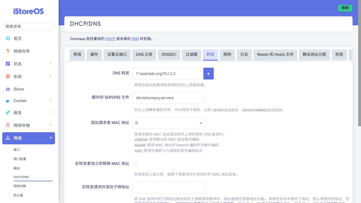Image resolution: width=361 pixels, height=203 pixels.
Task: Click the Docker whale icon
Action: (x=8, y=101)
